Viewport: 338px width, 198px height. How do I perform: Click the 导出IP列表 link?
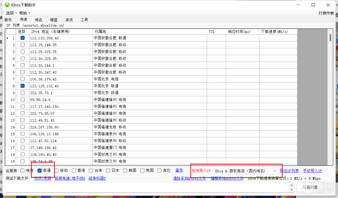[289, 171]
